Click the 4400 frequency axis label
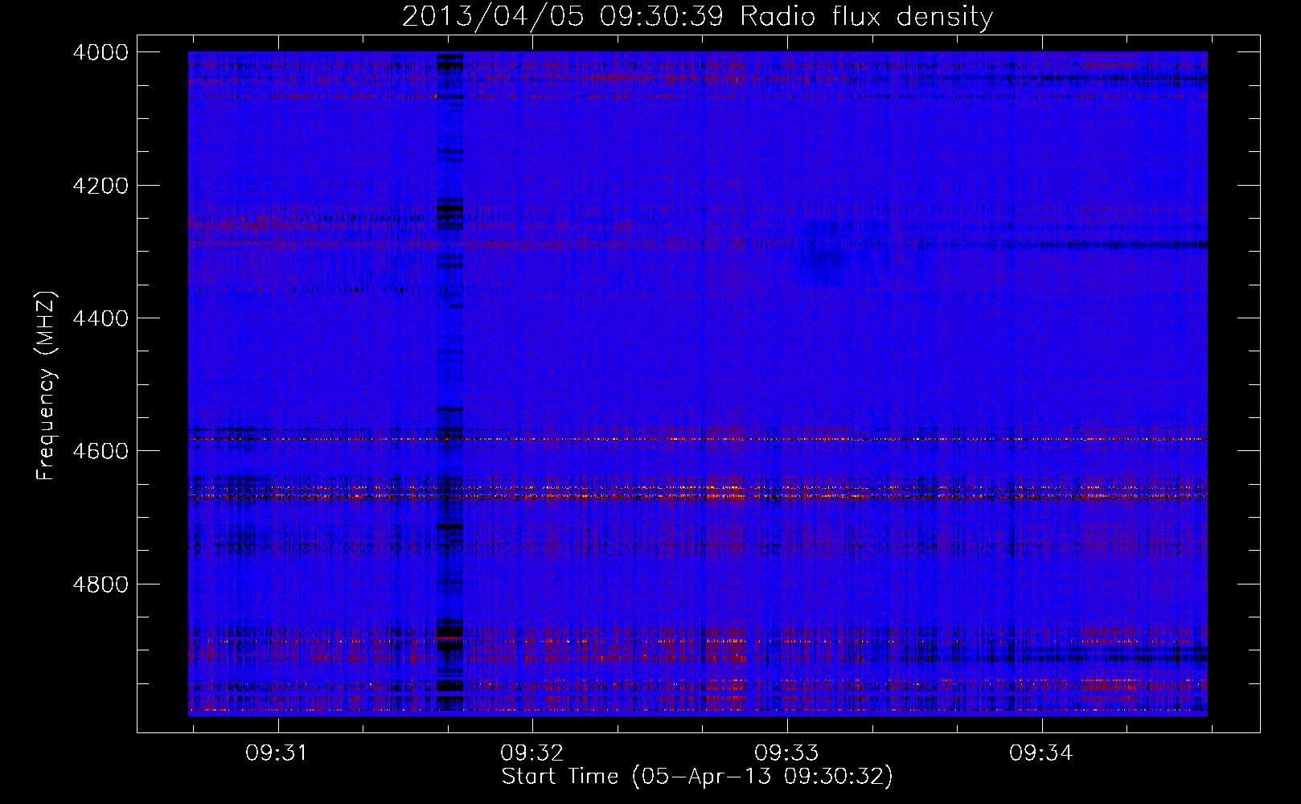This screenshot has height=804, width=1301. pyautogui.click(x=101, y=318)
